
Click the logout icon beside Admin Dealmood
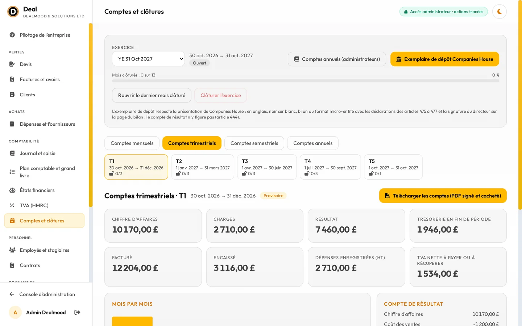77,312
